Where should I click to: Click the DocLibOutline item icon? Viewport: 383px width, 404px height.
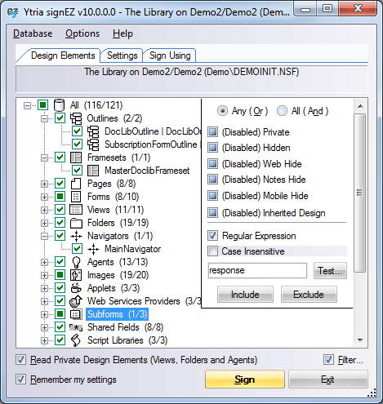tap(93, 131)
